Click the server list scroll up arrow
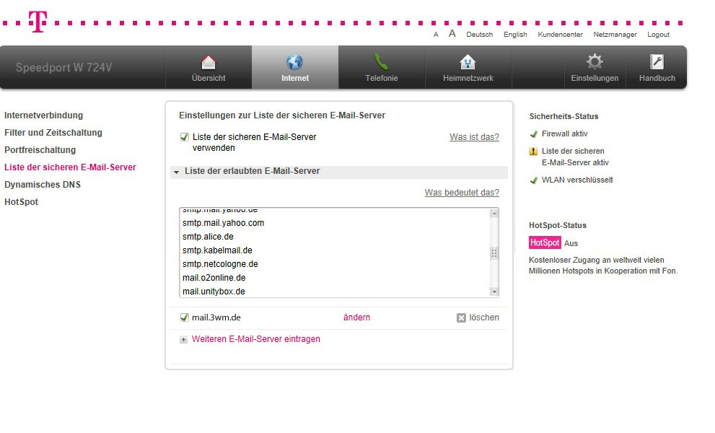The height and width of the screenshot is (433, 715). point(494,214)
